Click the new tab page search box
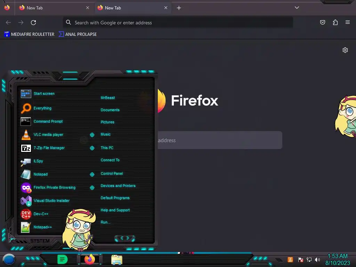The height and width of the screenshot is (267, 356). point(220,140)
